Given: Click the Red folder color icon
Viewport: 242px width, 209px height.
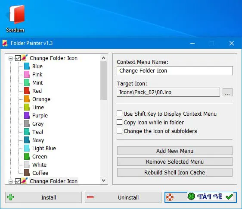Looking at the screenshot, I should click(x=27, y=91).
